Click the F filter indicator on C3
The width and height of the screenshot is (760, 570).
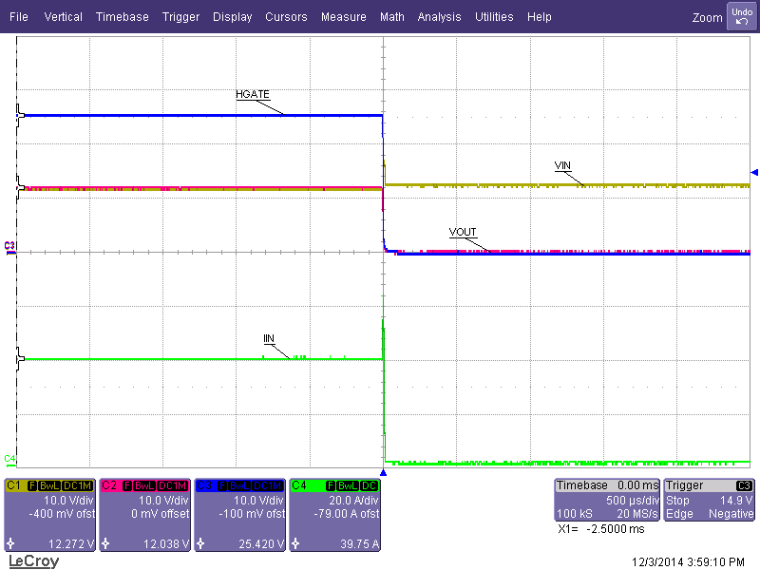pyautogui.click(x=221, y=484)
